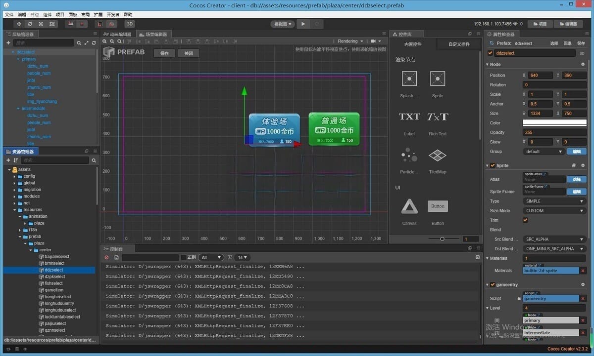The height and width of the screenshot is (356, 594).
Task: Click the Canvas UI widget icon
Action: pyautogui.click(x=409, y=206)
